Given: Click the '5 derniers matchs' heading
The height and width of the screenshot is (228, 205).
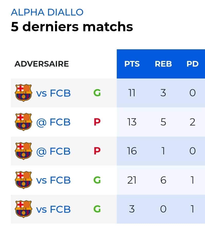Looking at the screenshot, I should tap(72, 27).
